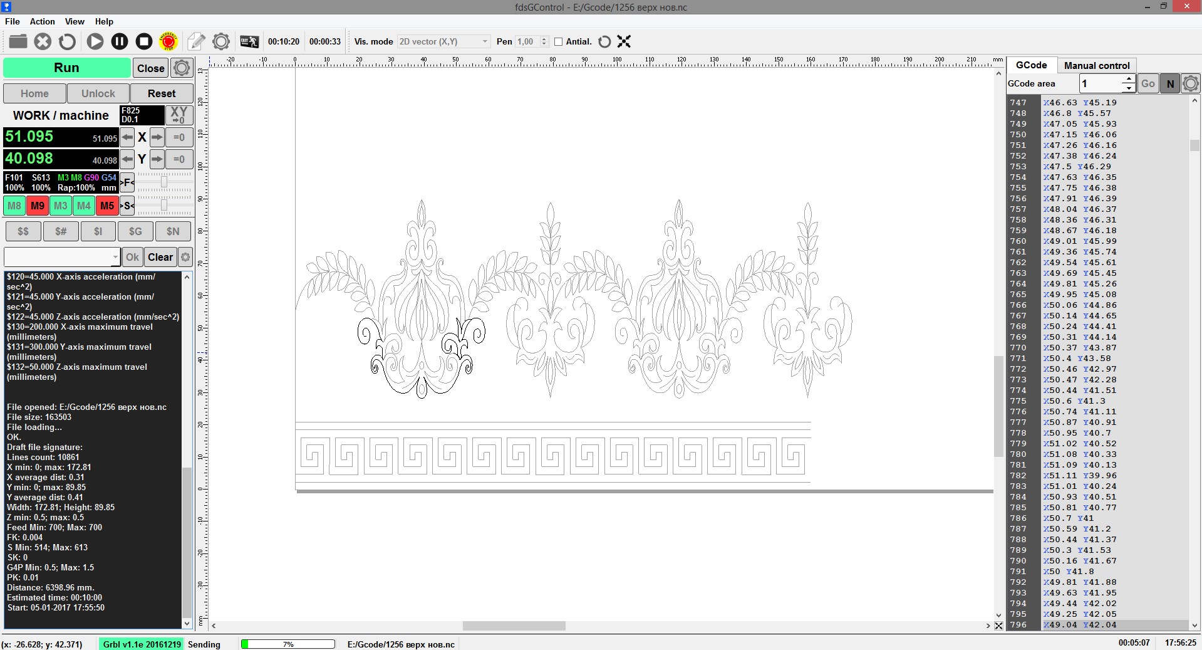Increase the Pen width stepper
The height and width of the screenshot is (650, 1202).
click(x=544, y=38)
